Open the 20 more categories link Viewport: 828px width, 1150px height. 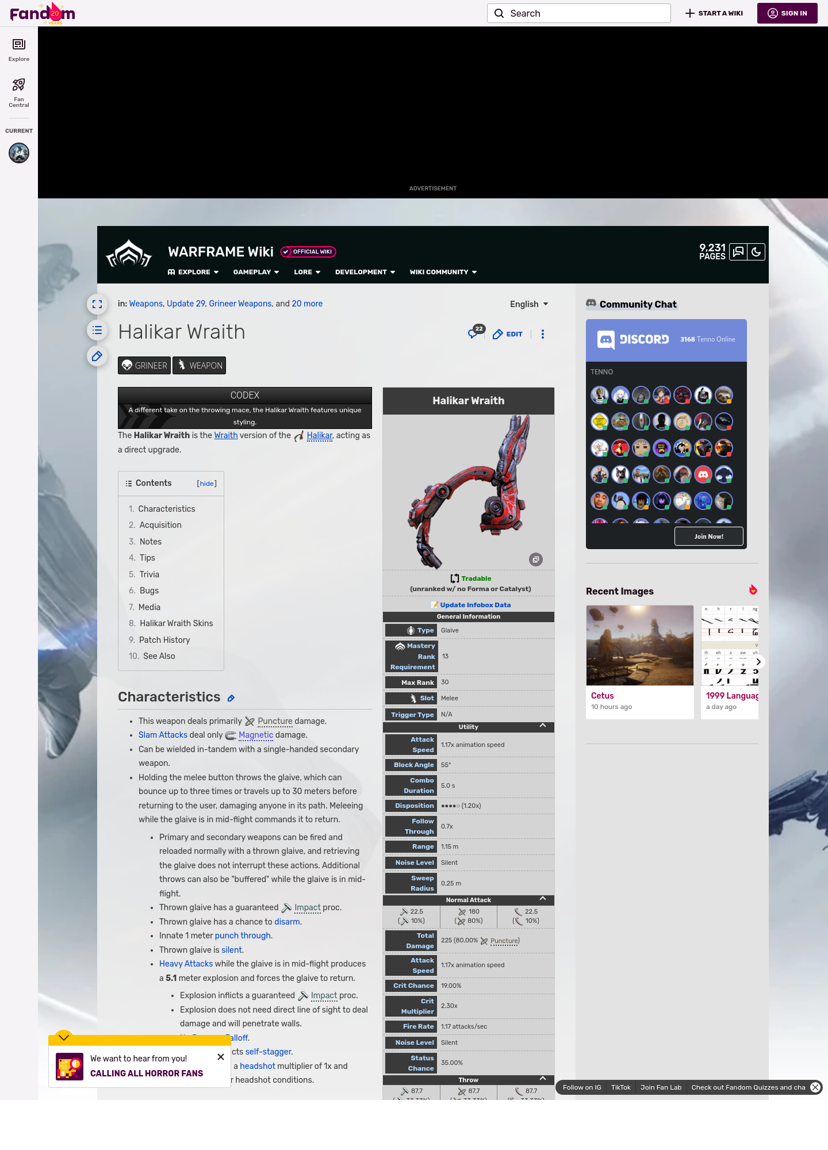pyautogui.click(x=307, y=304)
